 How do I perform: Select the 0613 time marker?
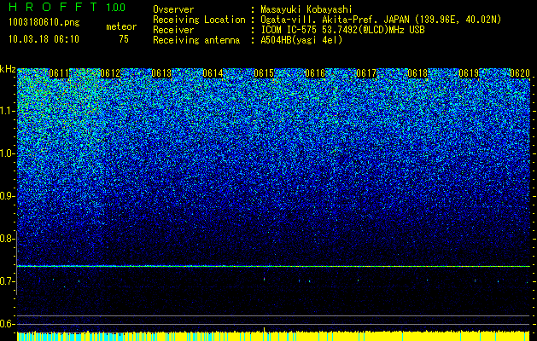coord(161,73)
